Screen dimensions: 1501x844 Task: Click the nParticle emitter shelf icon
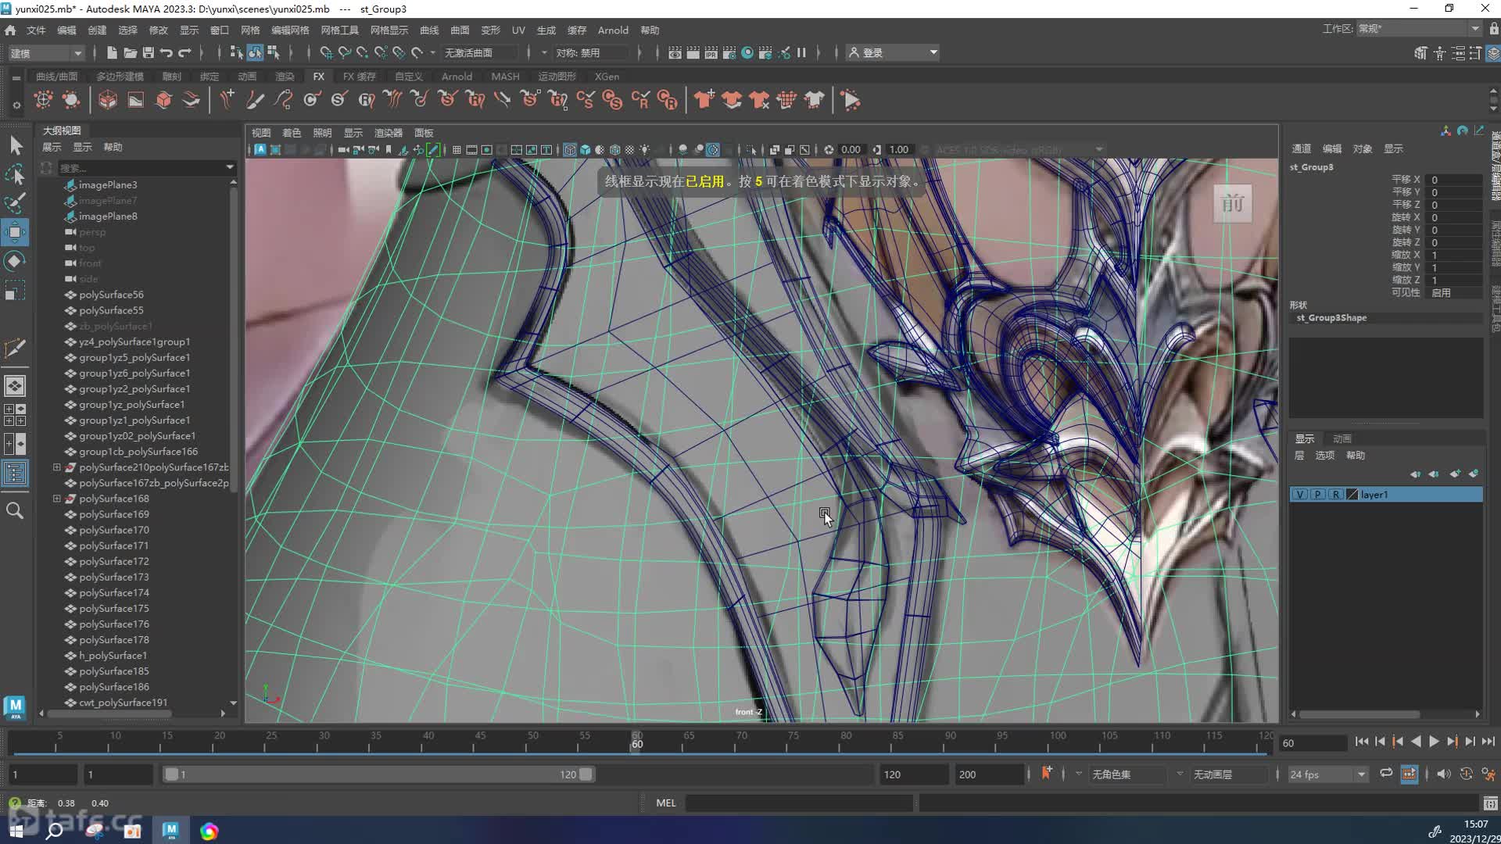pyautogui.click(x=43, y=100)
